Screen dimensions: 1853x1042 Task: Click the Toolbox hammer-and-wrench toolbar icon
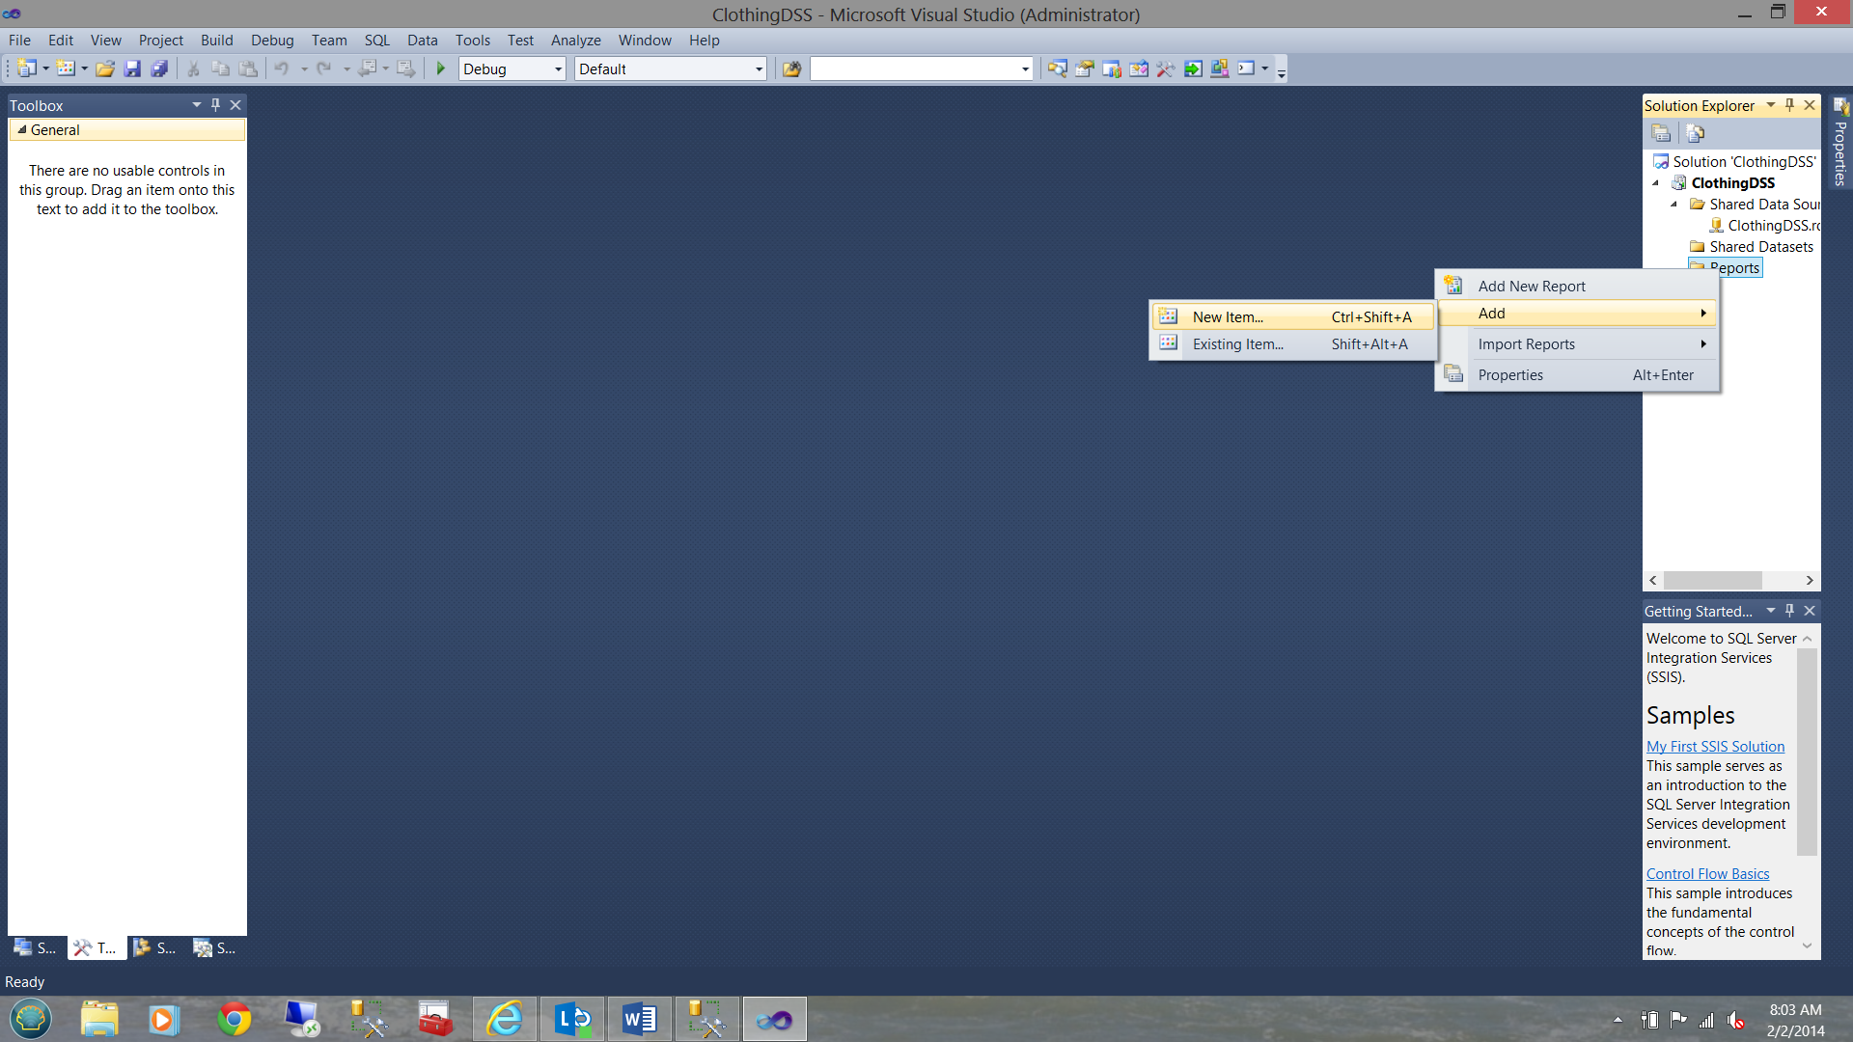(x=1166, y=69)
